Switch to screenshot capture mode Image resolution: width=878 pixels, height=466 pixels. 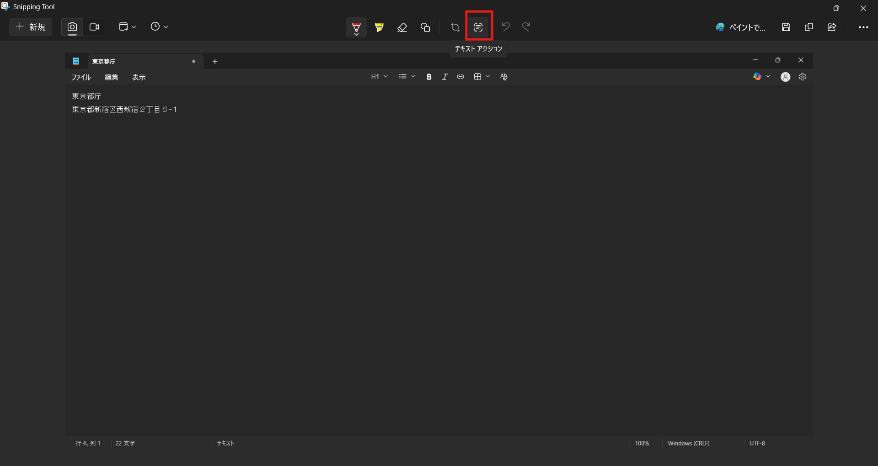tap(72, 27)
